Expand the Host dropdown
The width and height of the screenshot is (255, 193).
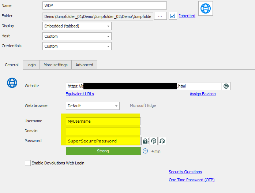click(77, 36)
